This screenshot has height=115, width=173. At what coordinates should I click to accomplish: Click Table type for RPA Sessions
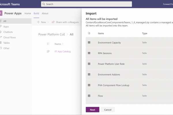coord(144,53)
